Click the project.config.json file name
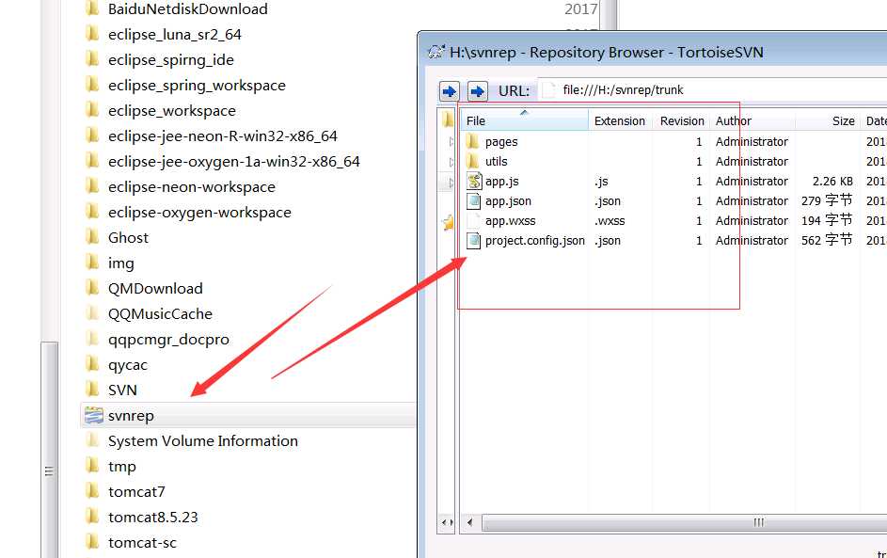The width and height of the screenshot is (887, 558). [534, 241]
